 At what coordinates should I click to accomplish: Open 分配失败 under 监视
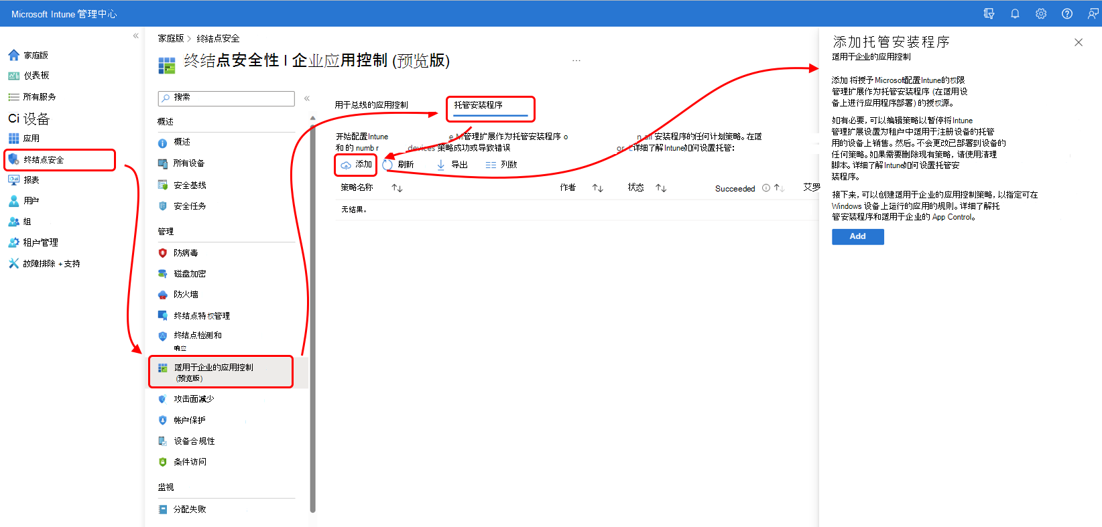point(182,510)
